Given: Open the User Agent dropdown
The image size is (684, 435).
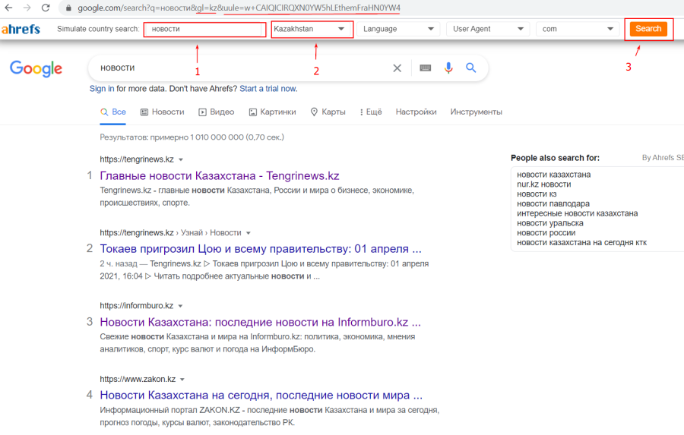Looking at the screenshot, I should point(488,29).
